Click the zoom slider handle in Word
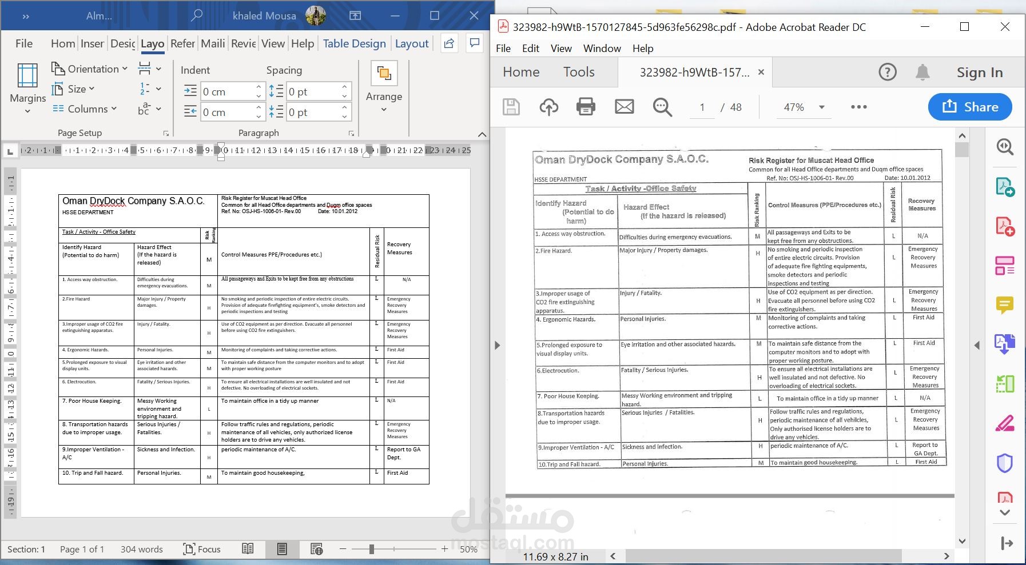The height and width of the screenshot is (565, 1026). (372, 549)
